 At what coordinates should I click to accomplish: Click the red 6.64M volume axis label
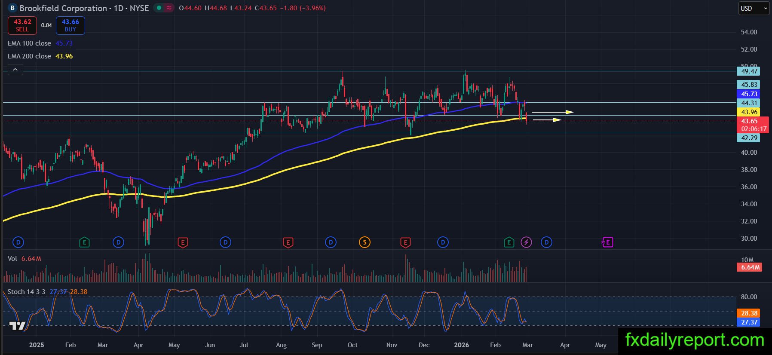point(750,267)
